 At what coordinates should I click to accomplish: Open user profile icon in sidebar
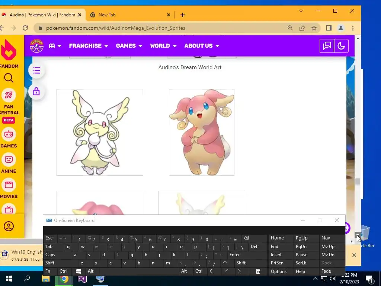pyautogui.click(x=9, y=226)
